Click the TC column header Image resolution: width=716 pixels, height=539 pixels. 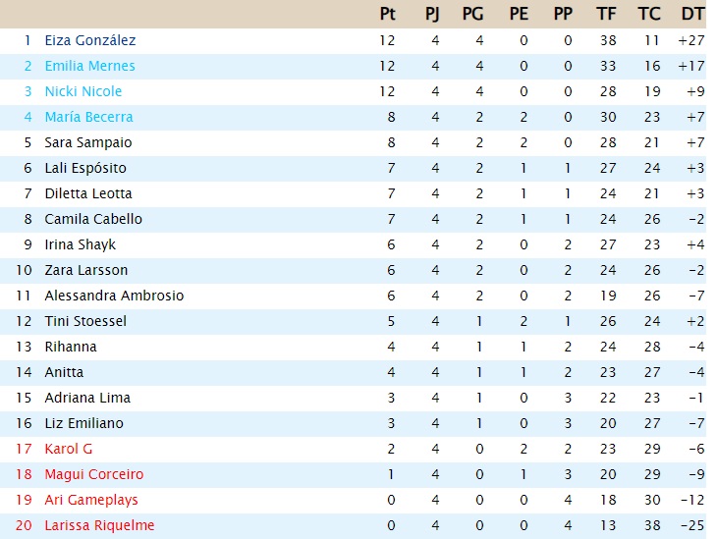649,14
